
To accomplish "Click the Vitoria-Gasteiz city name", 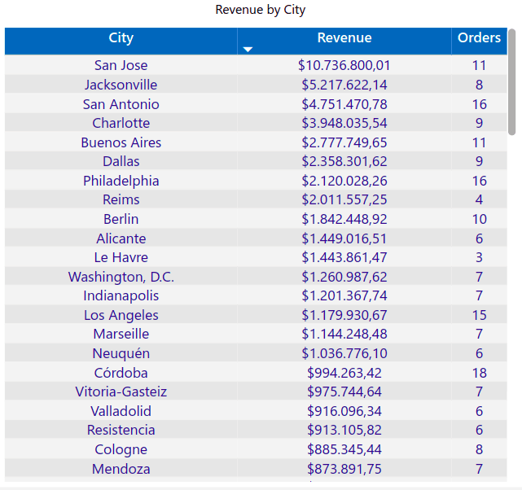I will (121, 392).
